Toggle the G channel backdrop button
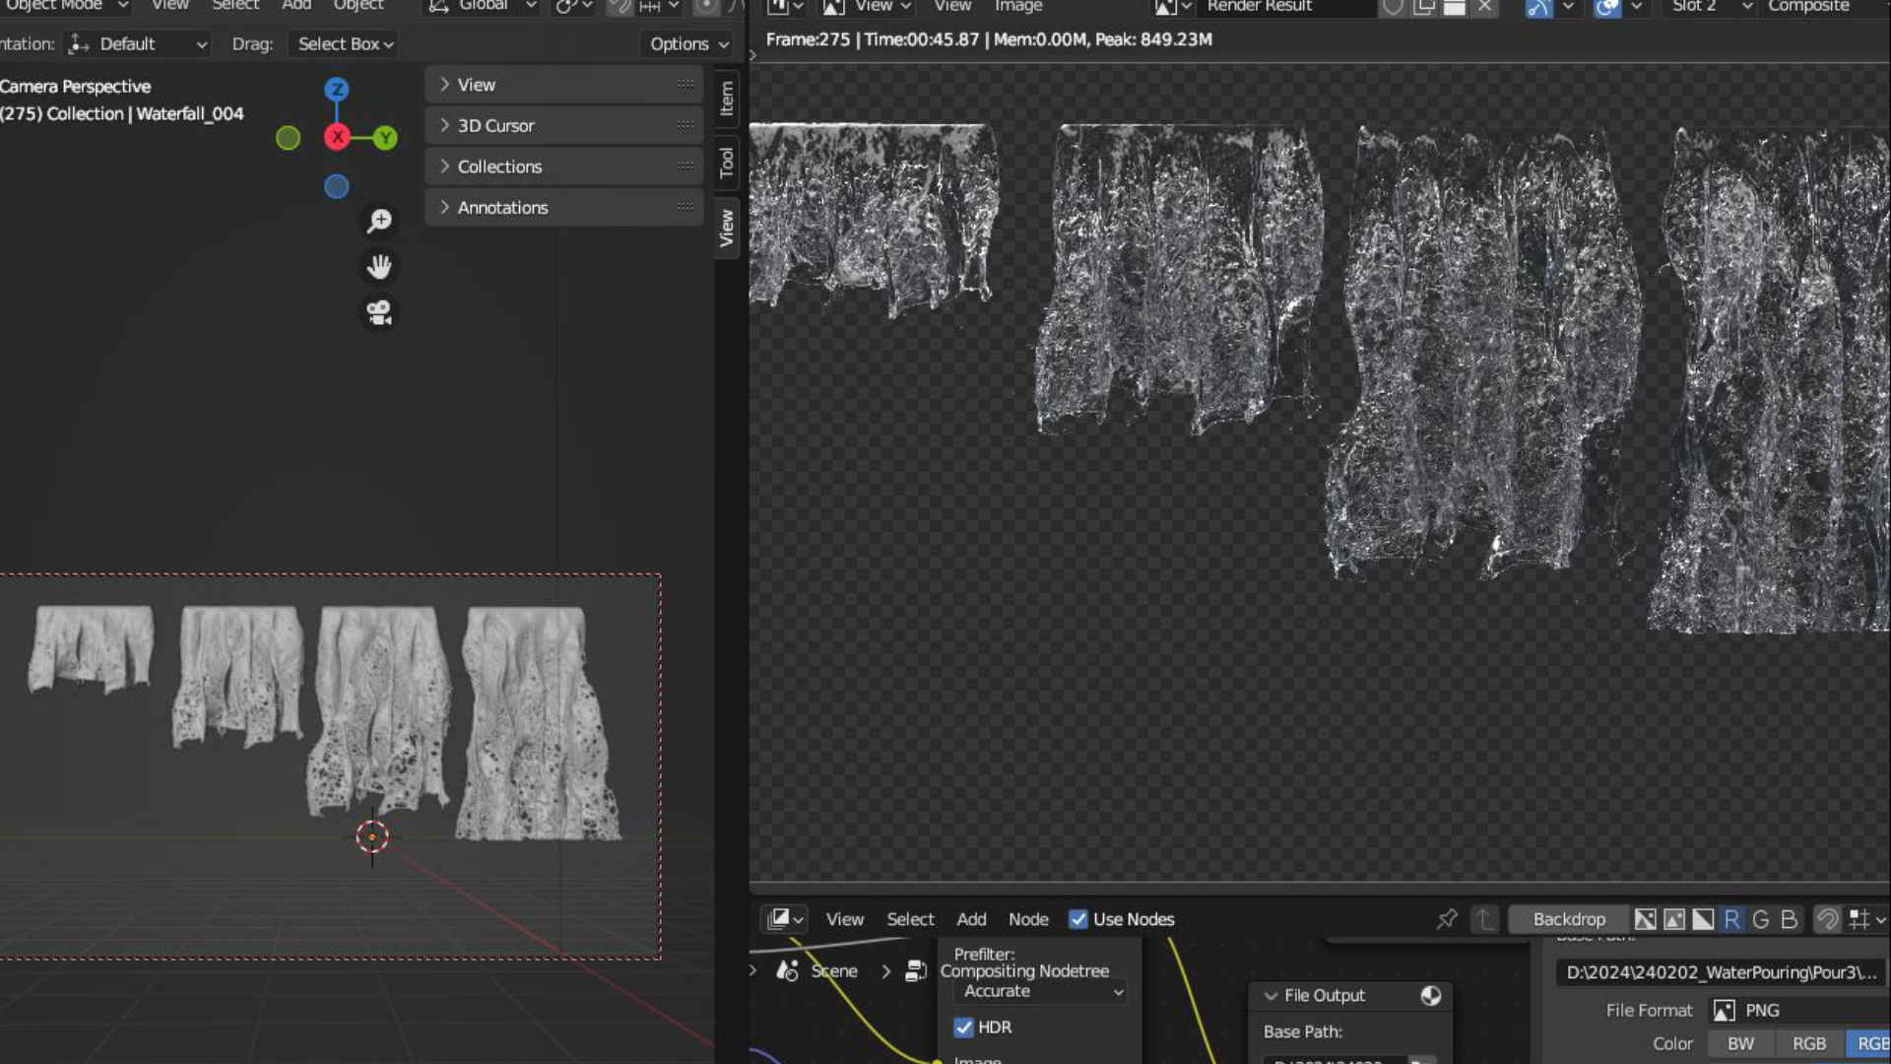The height and width of the screenshot is (1064, 1891). point(1760,919)
